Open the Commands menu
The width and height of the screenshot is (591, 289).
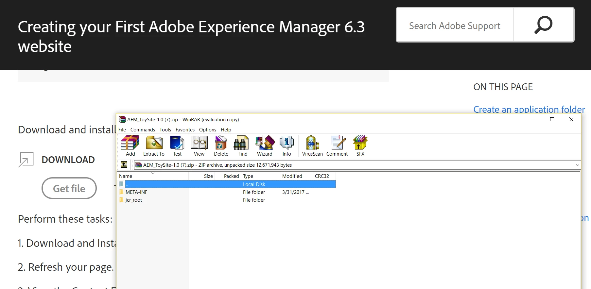143,129
